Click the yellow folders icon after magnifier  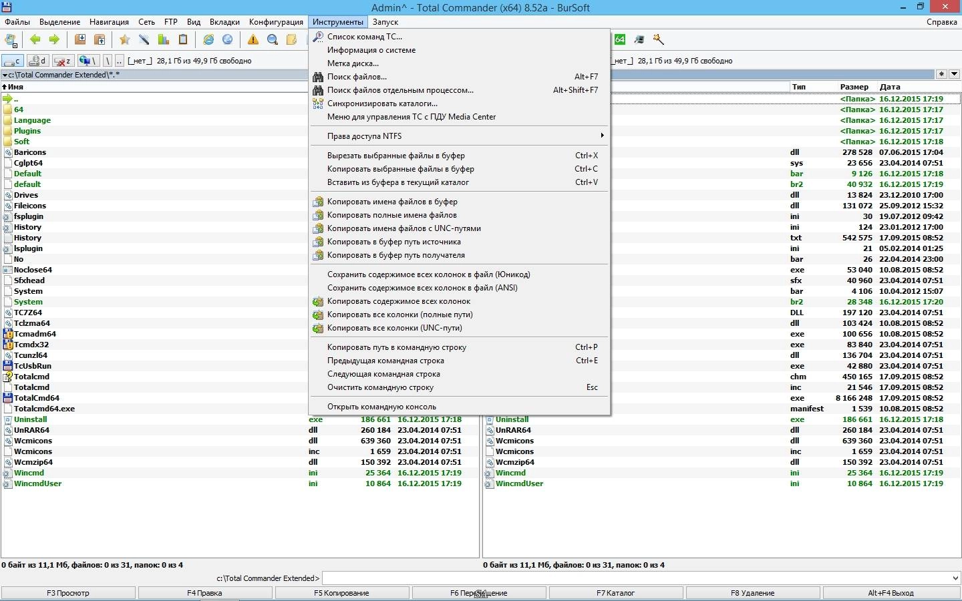292,39
